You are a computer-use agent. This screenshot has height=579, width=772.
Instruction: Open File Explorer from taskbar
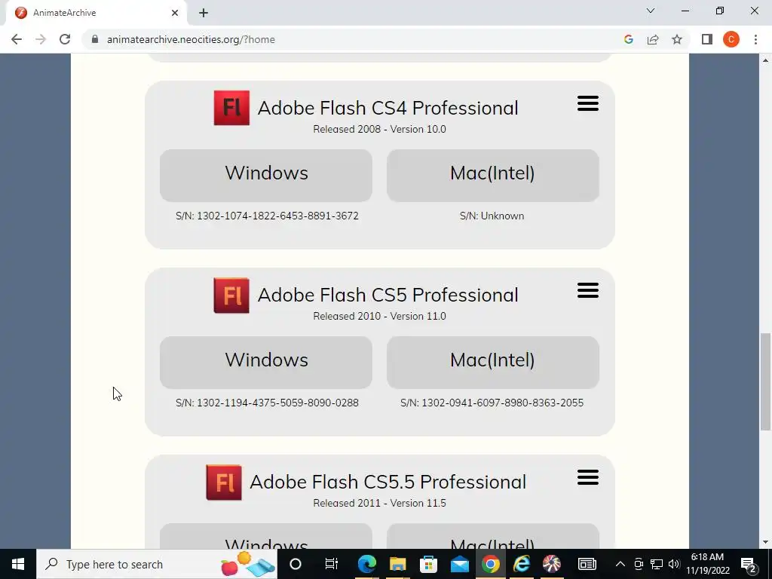398,564
